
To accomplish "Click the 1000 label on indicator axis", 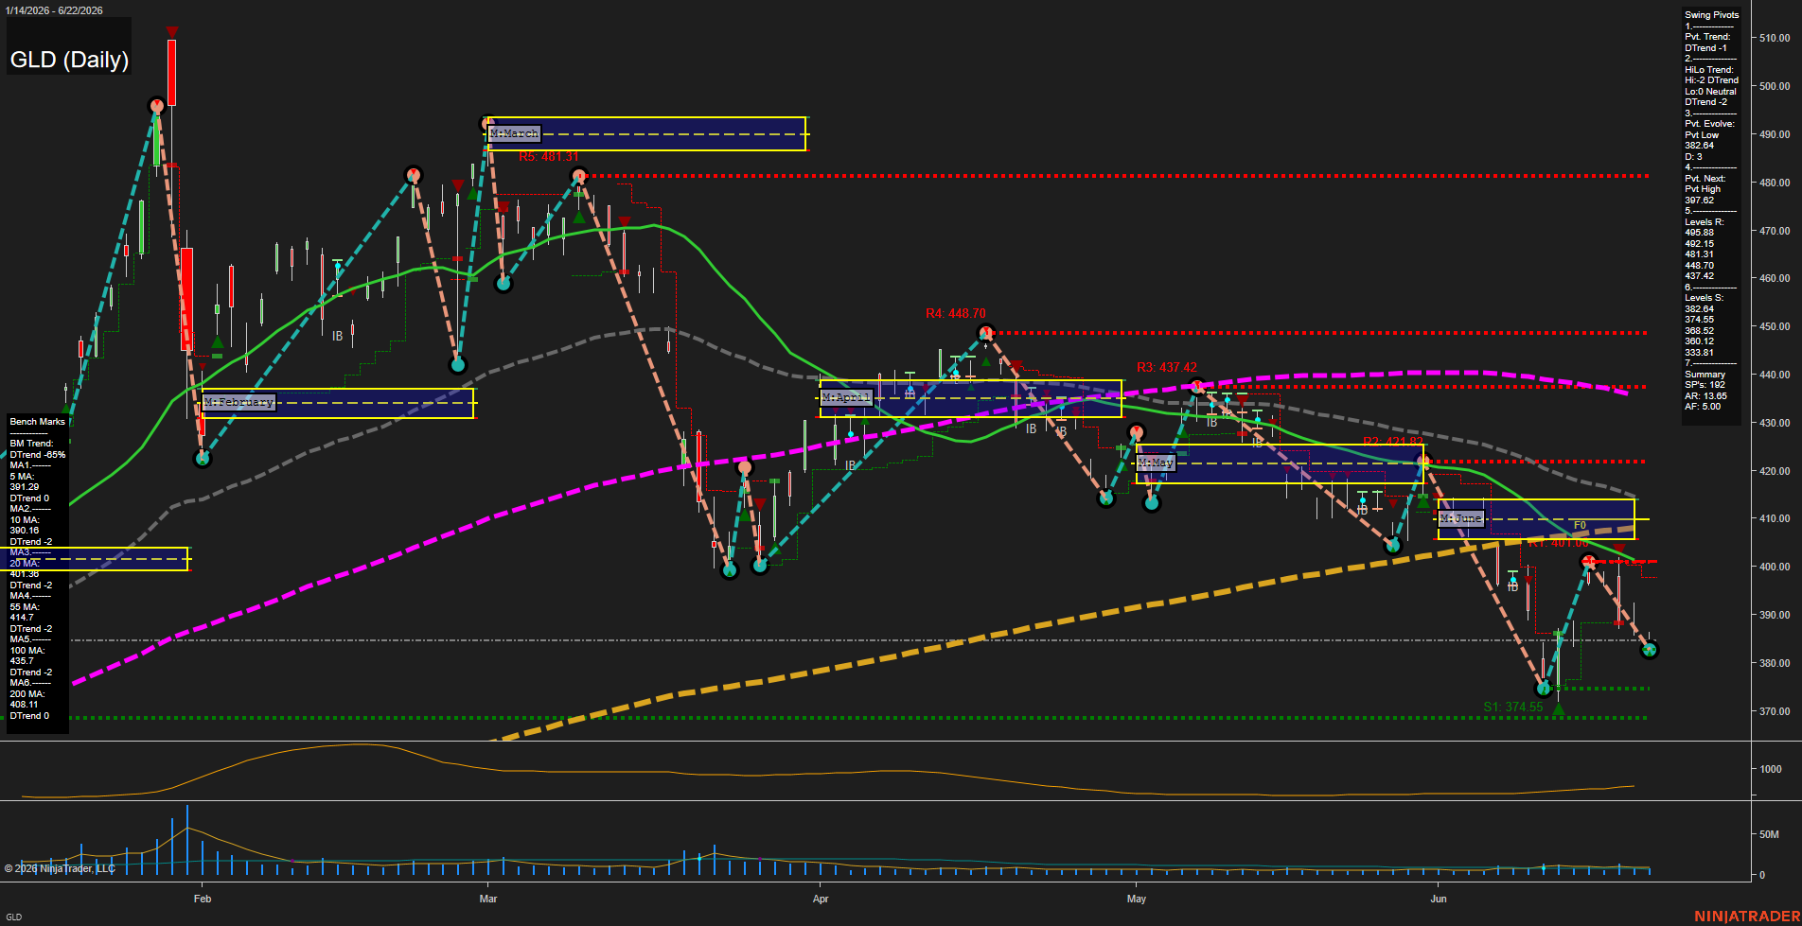I will [x=1771, y=769].
